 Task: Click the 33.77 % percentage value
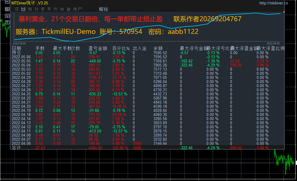point(119,77)
